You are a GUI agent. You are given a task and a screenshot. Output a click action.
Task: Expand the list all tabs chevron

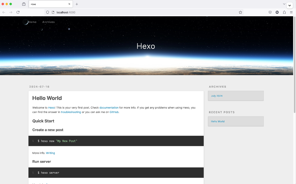(284, 4)
